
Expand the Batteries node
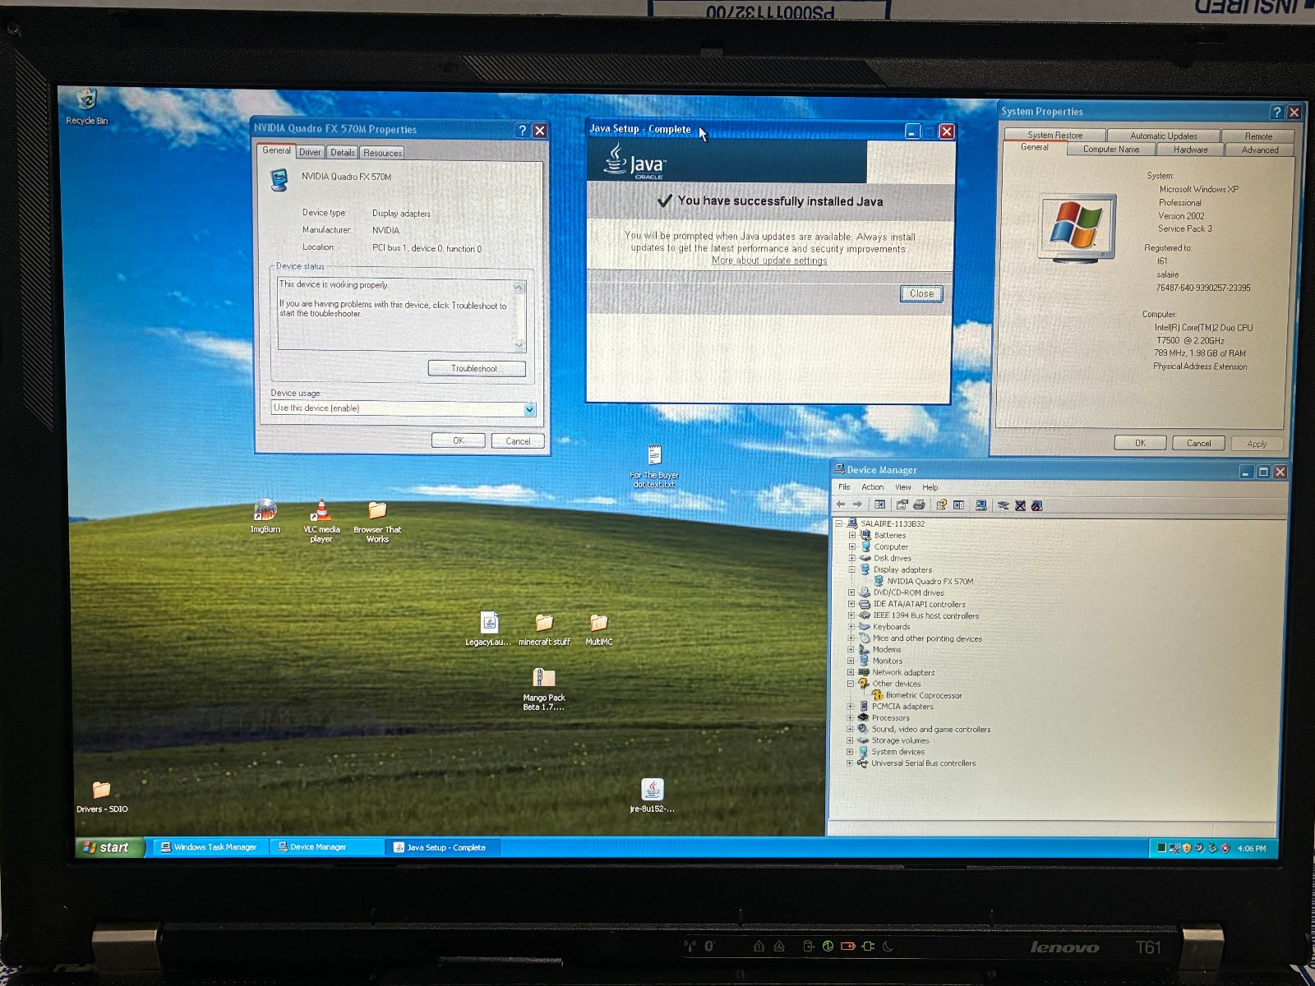point(851,535)
